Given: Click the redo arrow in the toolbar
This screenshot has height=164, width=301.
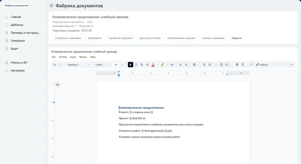Looking at the screenshot, I should click(60, 65).
